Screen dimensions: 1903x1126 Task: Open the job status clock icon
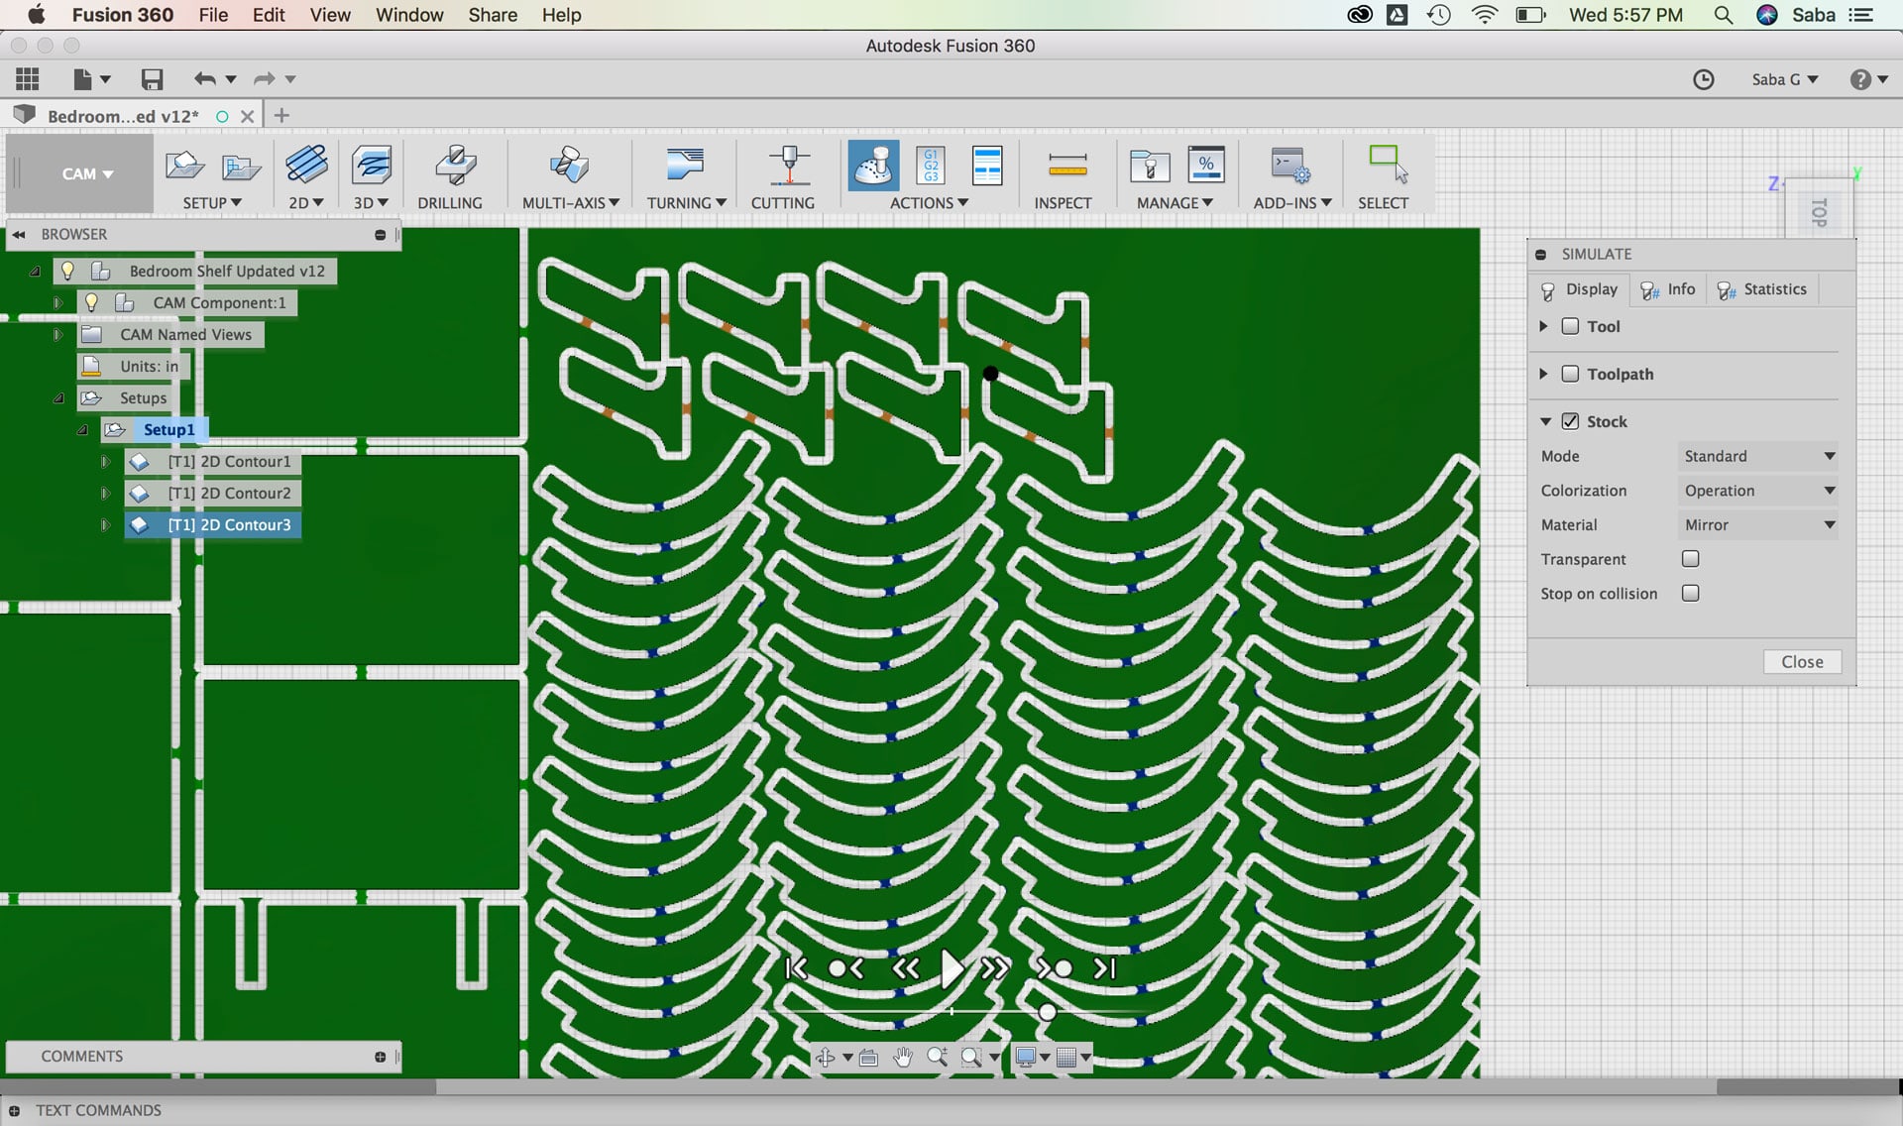click(x=1703, y=79)
